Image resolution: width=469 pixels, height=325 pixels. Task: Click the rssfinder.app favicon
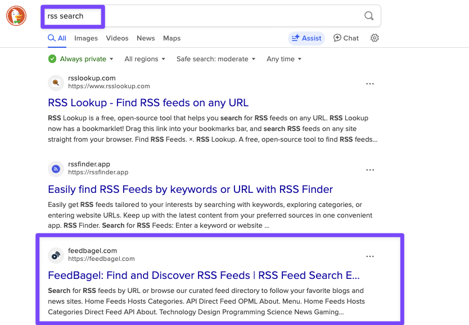pyautogui.click(x=56, y=169)
